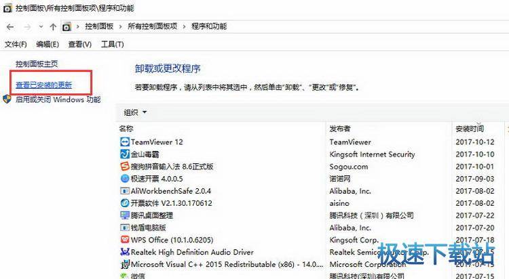
Task: Open 控制面板主页 link
Action: click(x=37, y=64)
